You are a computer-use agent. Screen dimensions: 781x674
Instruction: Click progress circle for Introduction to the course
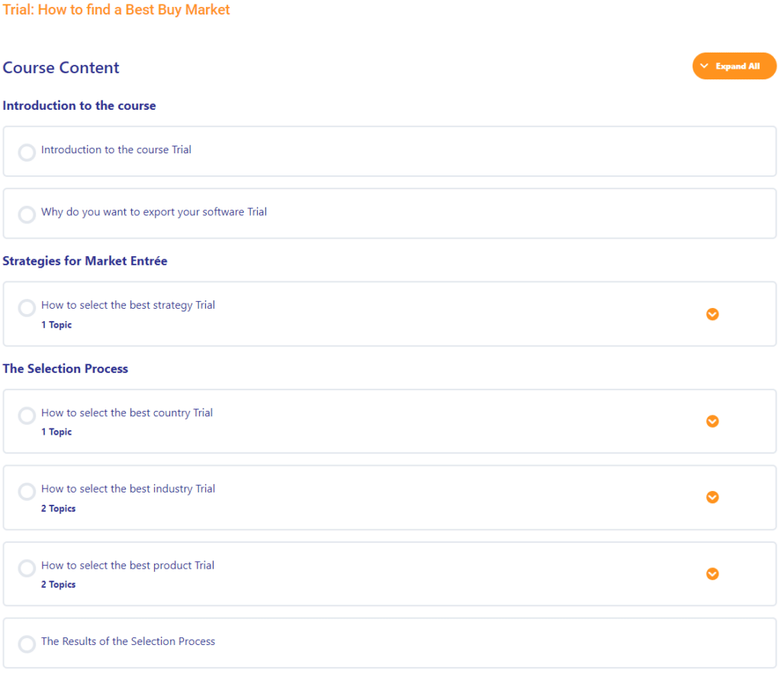point(27,152)
